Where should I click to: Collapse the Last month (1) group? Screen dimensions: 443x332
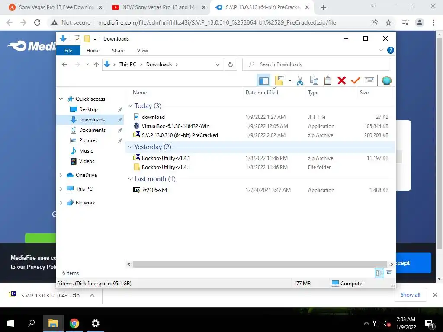tap(130, 179)
